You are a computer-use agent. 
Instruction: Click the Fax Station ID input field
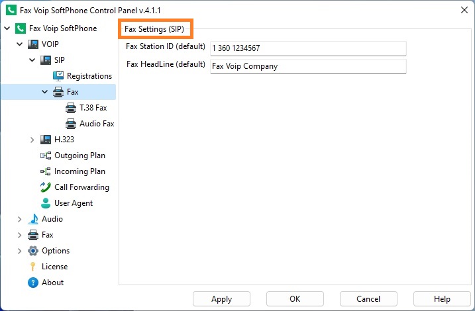pos(308,48)
